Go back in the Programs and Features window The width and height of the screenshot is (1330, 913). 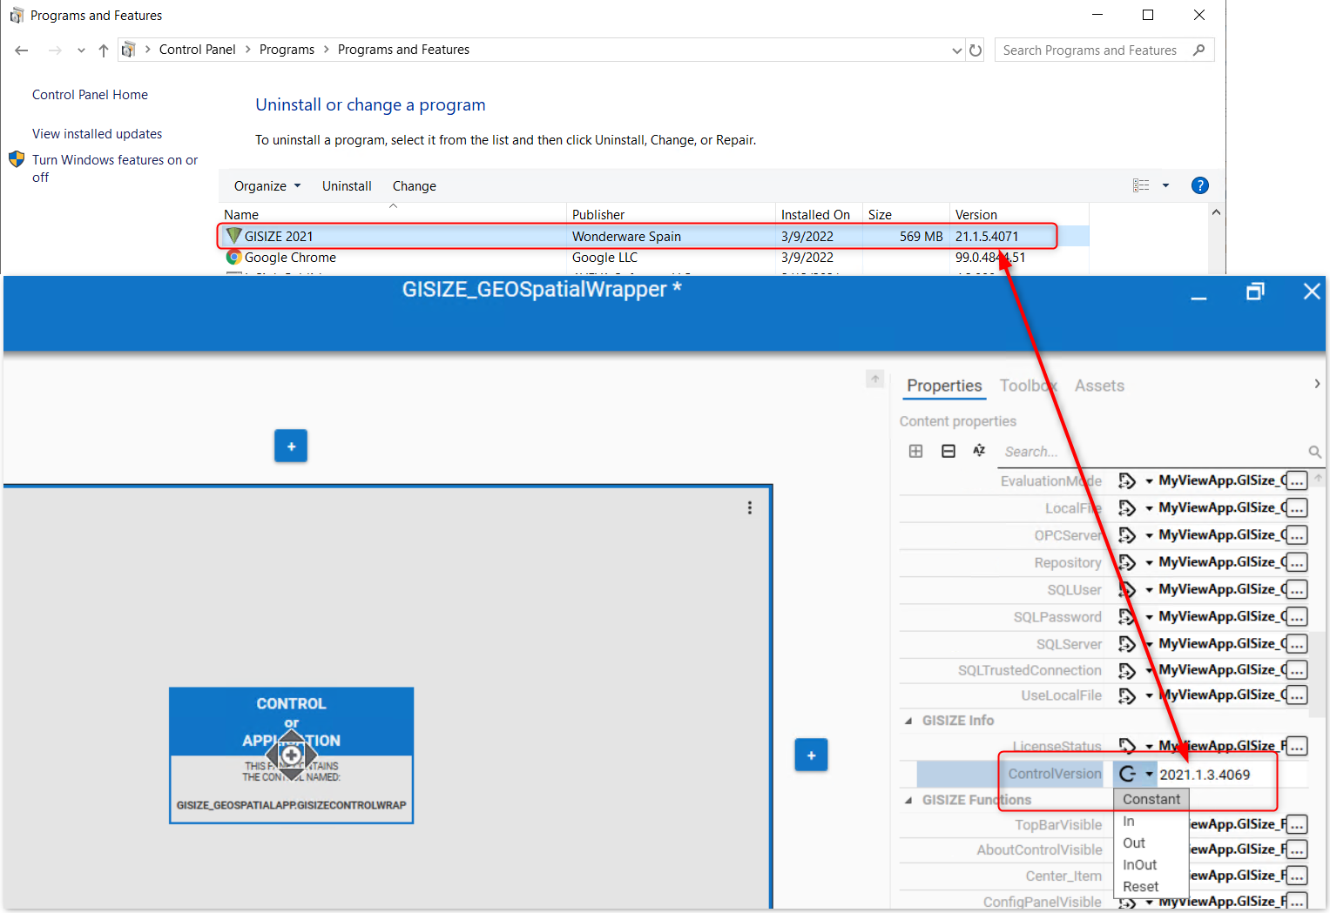[x=22, y=50]
